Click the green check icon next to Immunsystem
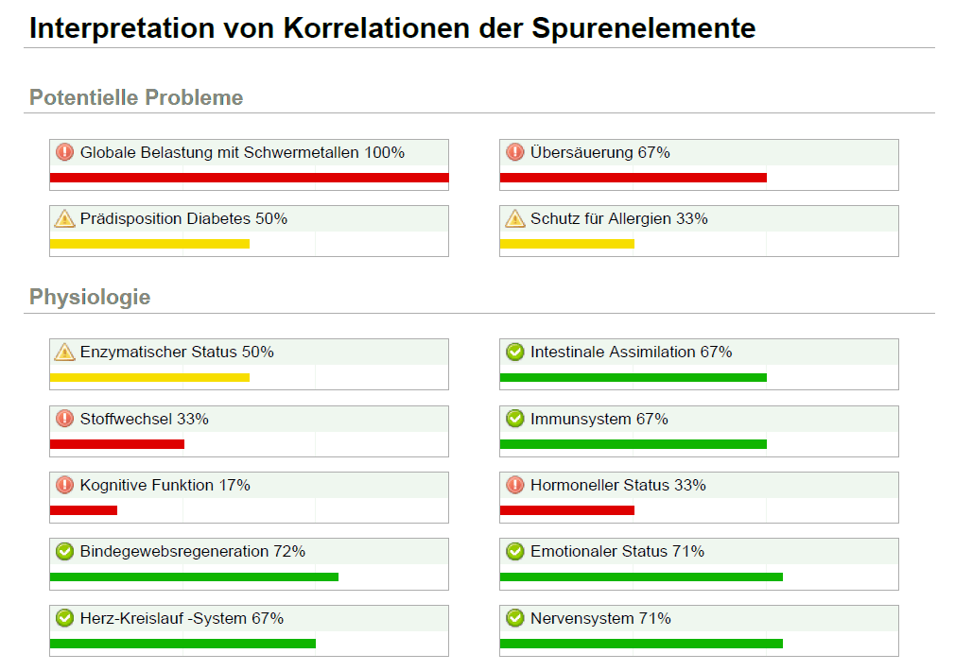The height and width of the screenshot is (671, 955). tap(514, 419)
